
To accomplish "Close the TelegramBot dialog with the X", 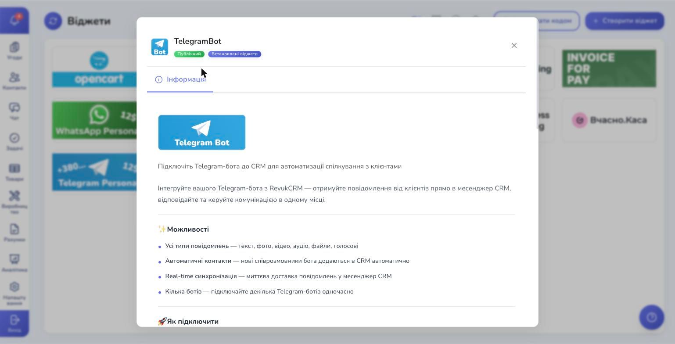I will [x=514, y=46].
